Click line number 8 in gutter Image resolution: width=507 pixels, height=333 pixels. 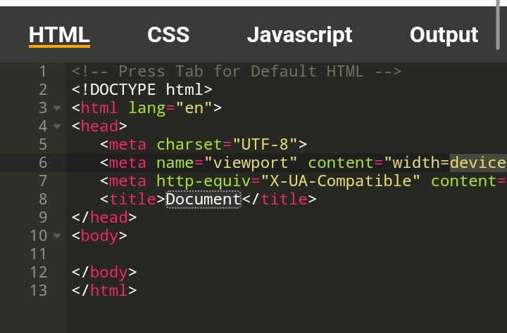coord(43,199)
